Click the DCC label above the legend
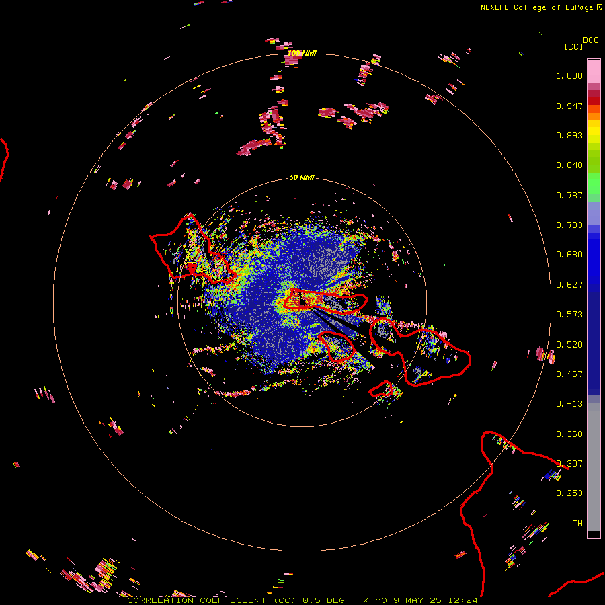The height and width of the screenshot is (605, 605). click(590, 40)
